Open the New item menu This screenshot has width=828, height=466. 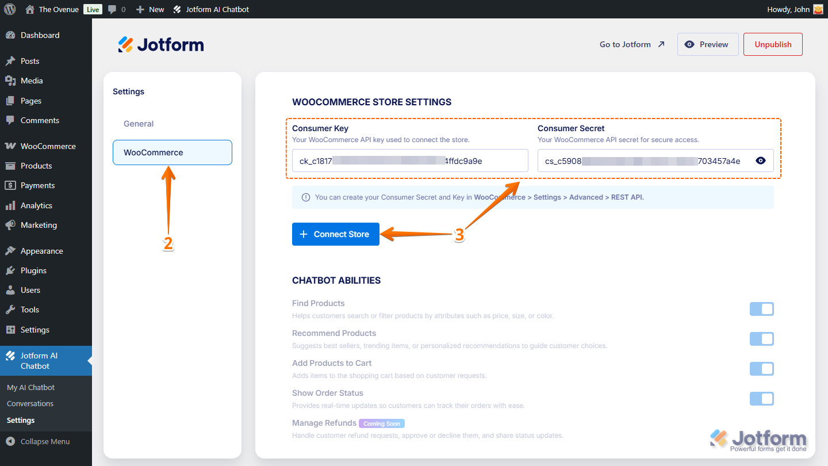pyautogui.click(x=149, y=9)
